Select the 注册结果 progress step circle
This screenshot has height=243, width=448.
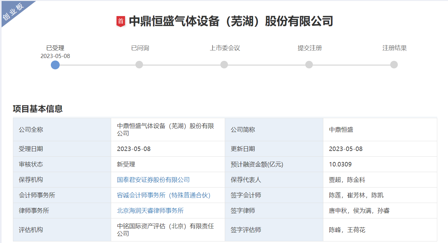394,65
